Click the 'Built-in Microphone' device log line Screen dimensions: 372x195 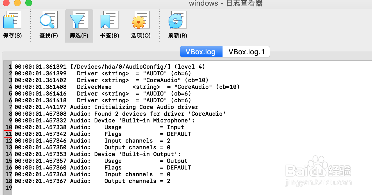coord(105,120)
